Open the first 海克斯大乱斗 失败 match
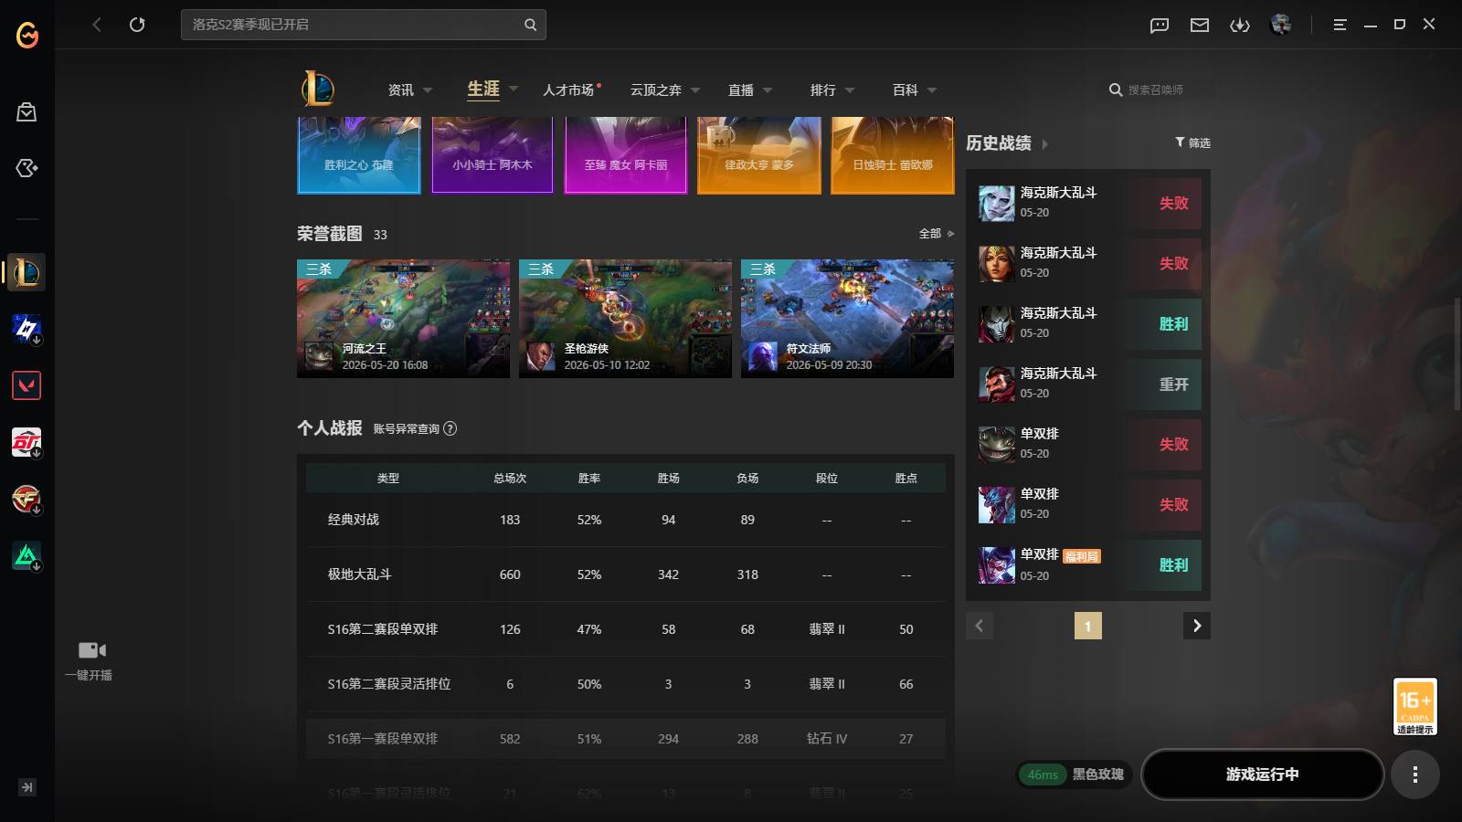Screen dimensions: 1462x822 coord(1088,203)
